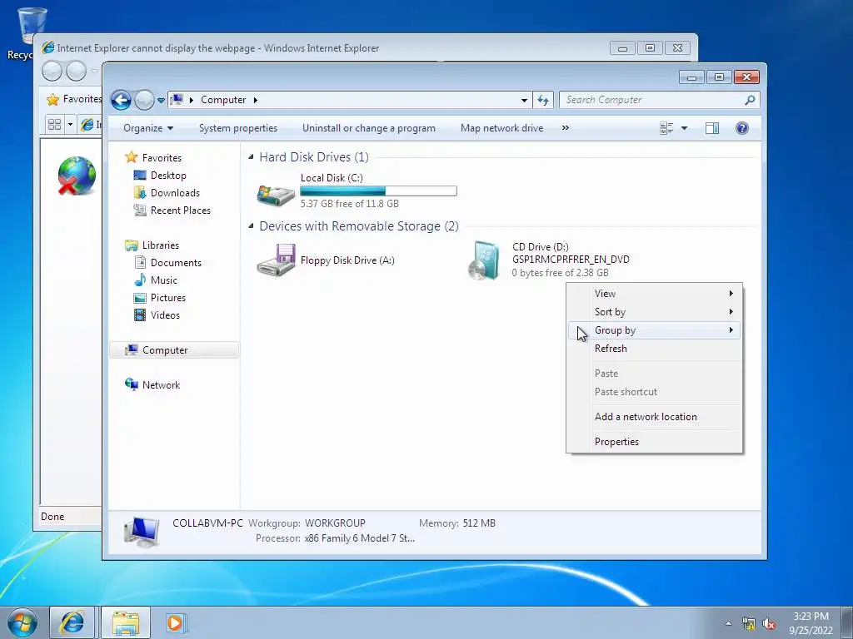
Task: Collapse Devices with Removable Storage group
Action: click(251, 226)
